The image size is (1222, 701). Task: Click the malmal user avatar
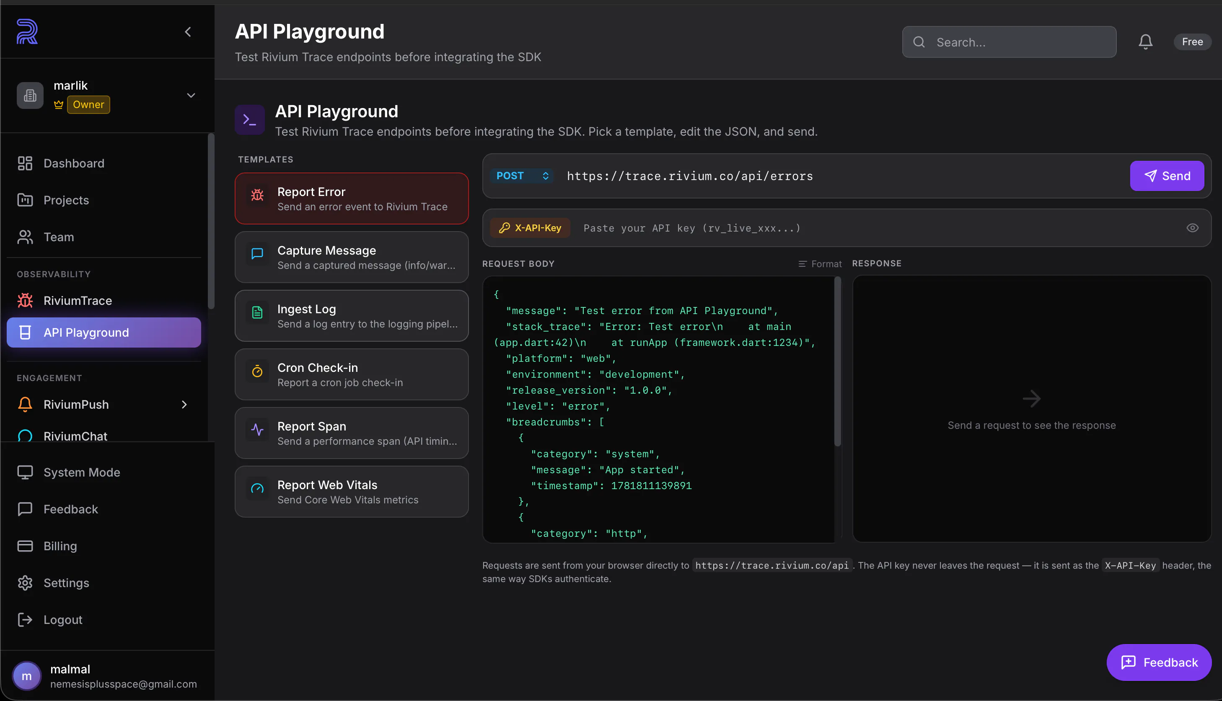pos(27,675)
